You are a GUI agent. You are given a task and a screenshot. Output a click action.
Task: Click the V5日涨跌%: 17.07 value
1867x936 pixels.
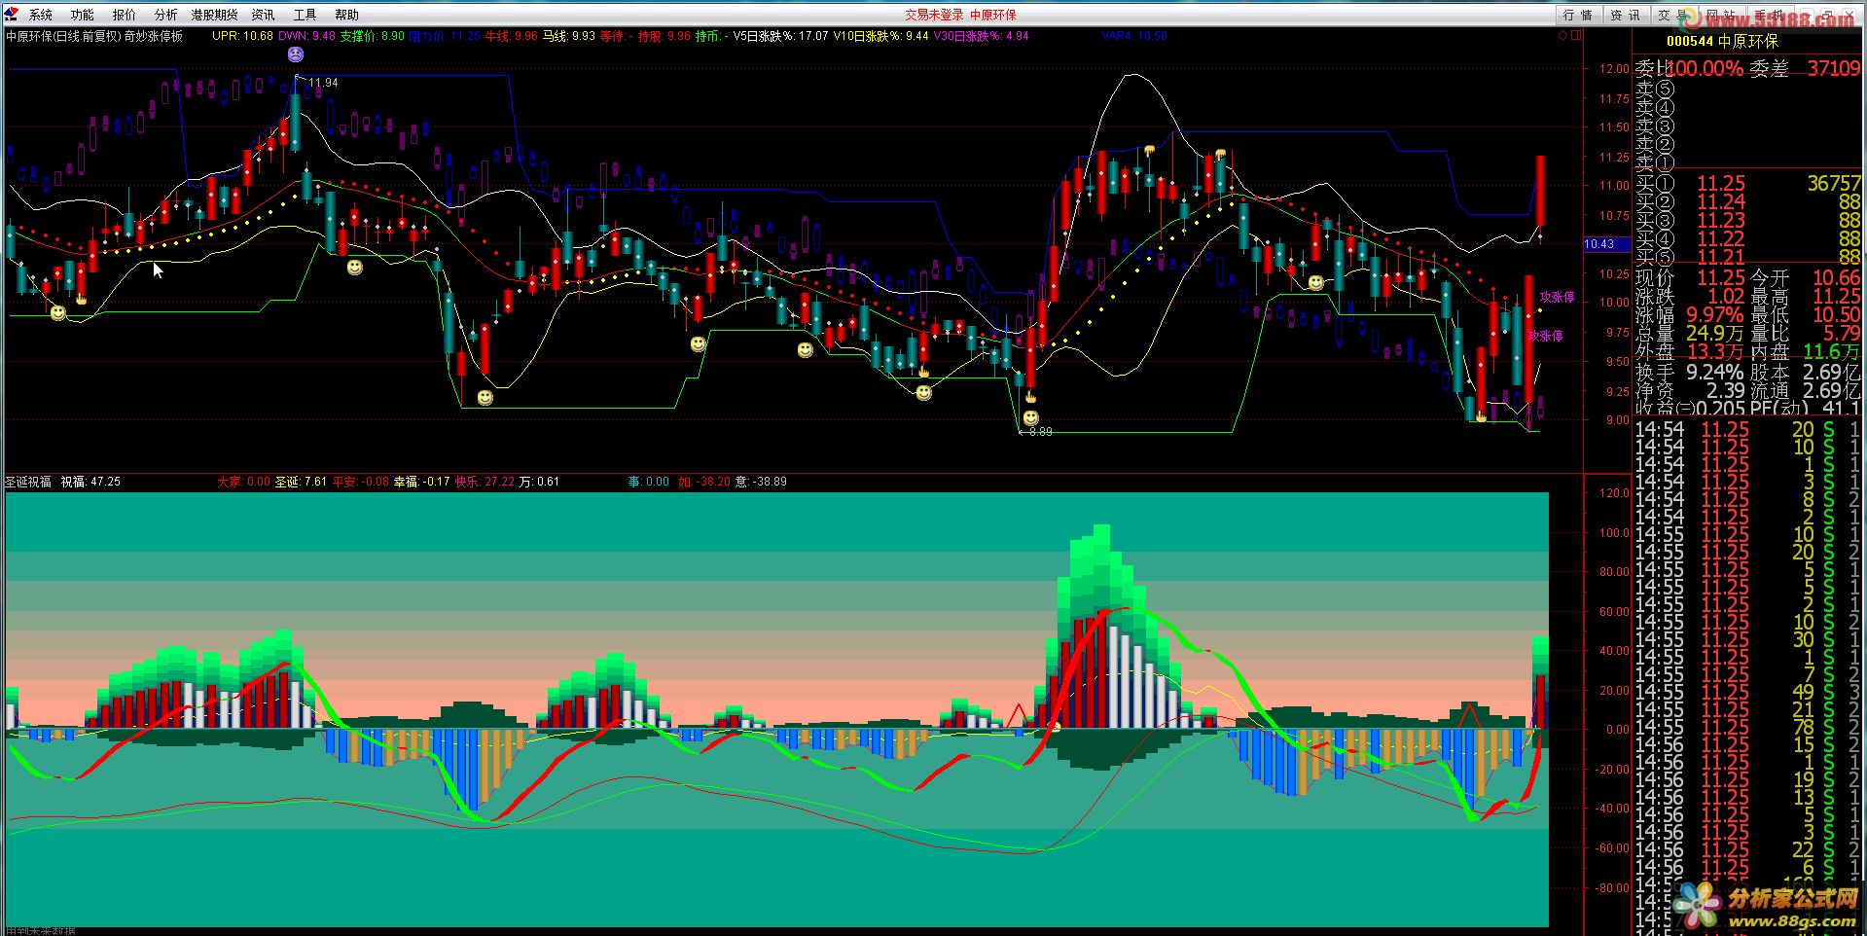780,36
